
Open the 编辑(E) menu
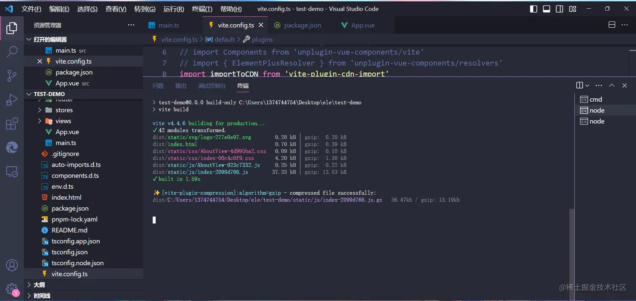pos(59,9)
